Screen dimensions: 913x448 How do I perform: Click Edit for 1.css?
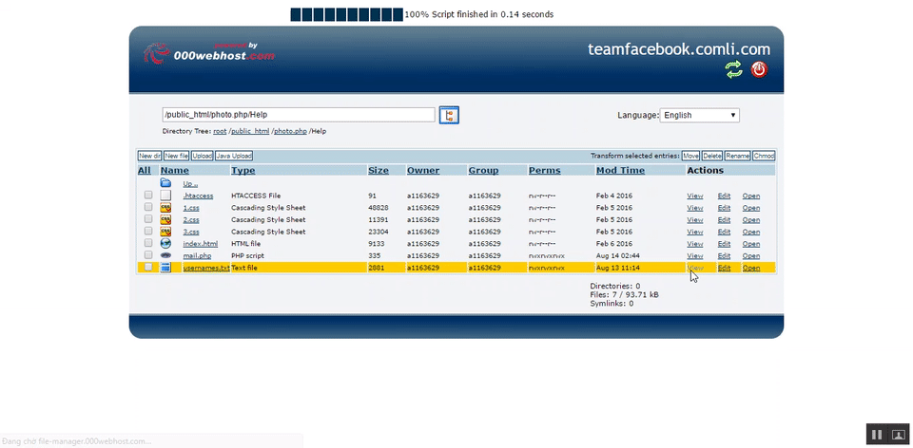pos(724,208)
